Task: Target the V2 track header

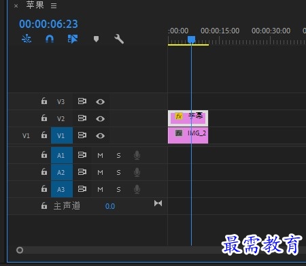Action: 61,118
